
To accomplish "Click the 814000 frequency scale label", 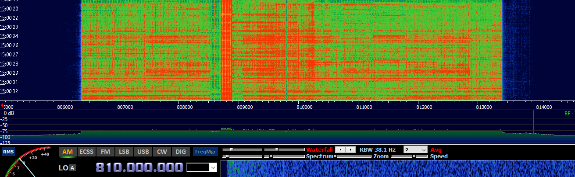I will 544,107.
